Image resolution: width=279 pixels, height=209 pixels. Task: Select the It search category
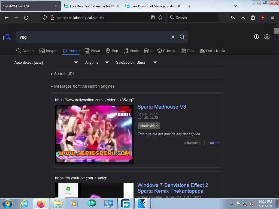click(148, 51)
